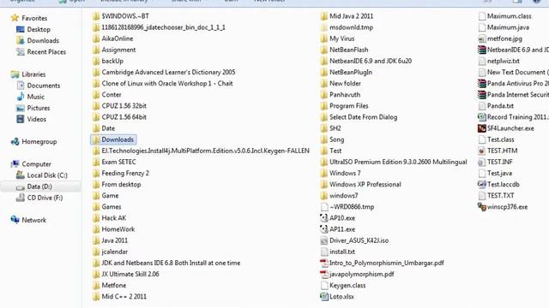Select the Metfone folder icon
This screenshot has width=549, height=308.
(x=96, y=285)
